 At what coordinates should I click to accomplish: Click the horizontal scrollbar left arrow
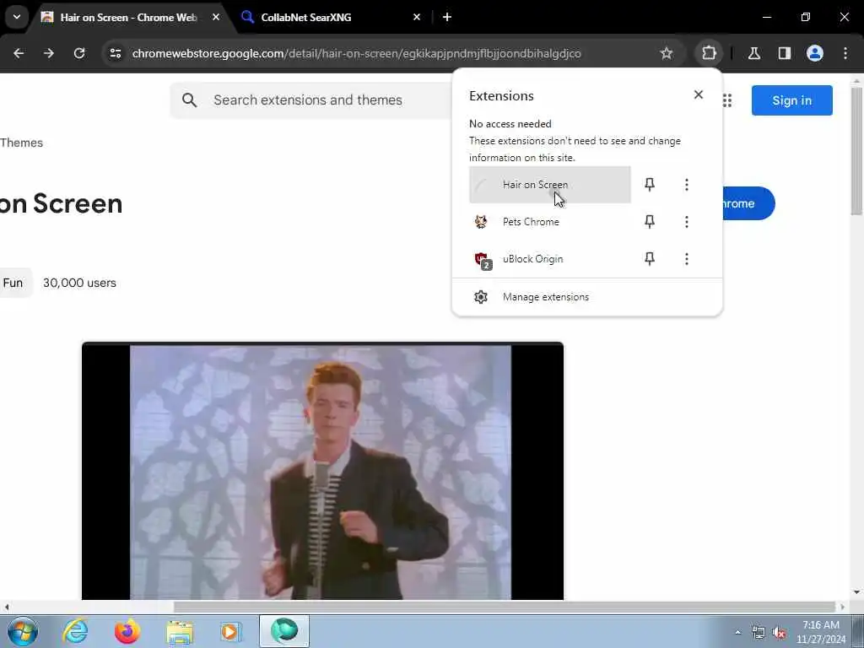point(7,607)
